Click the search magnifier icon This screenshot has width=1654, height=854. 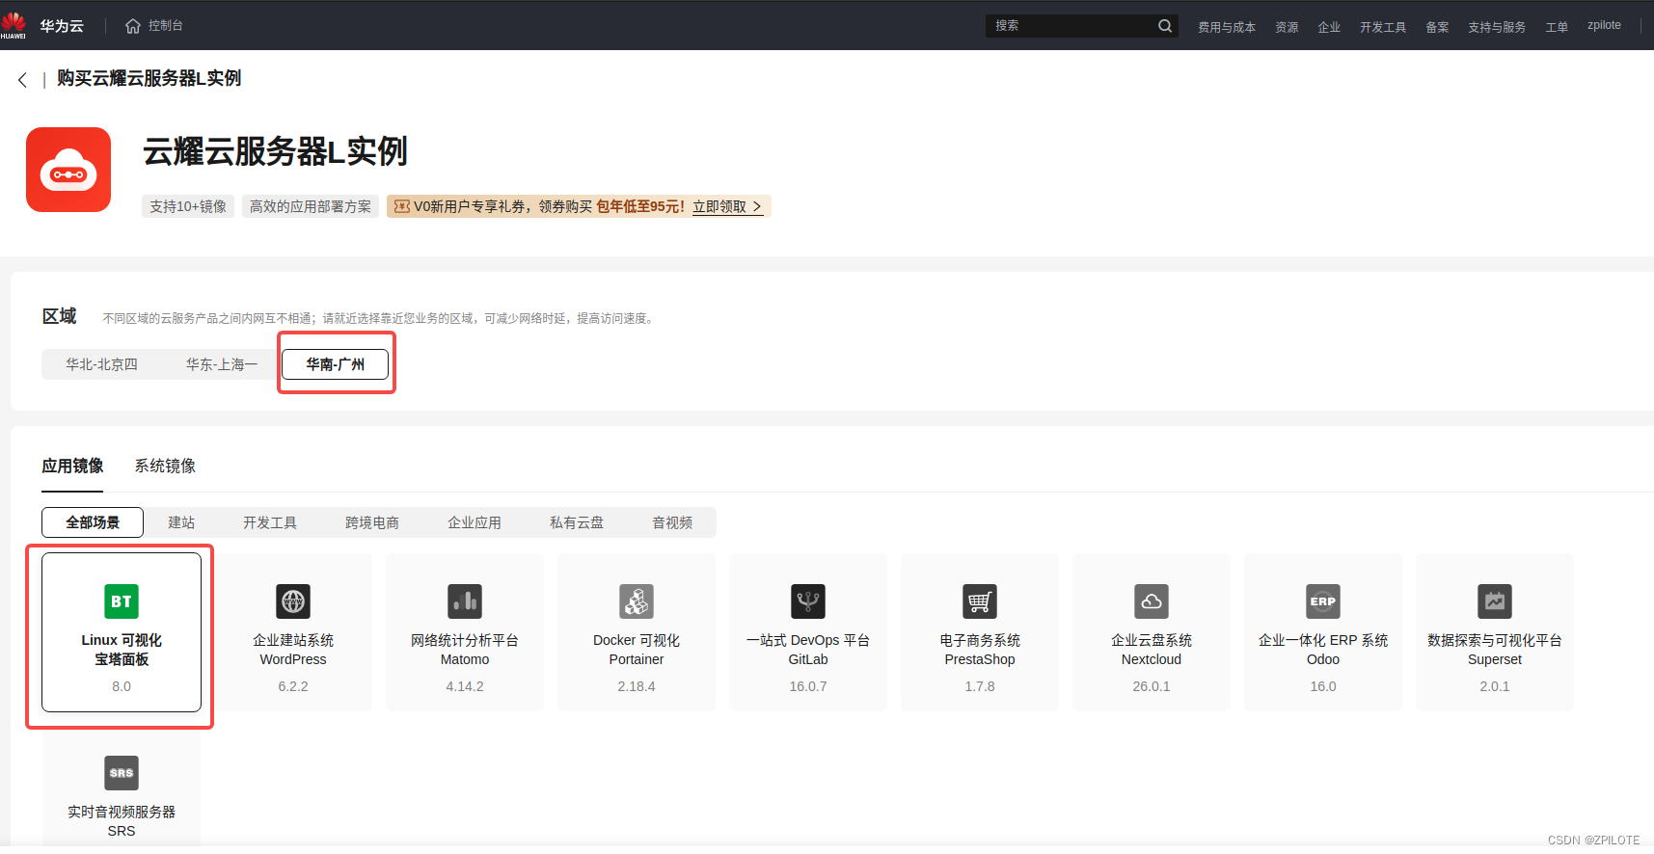pyautogui.click(x=1165, y=26)
